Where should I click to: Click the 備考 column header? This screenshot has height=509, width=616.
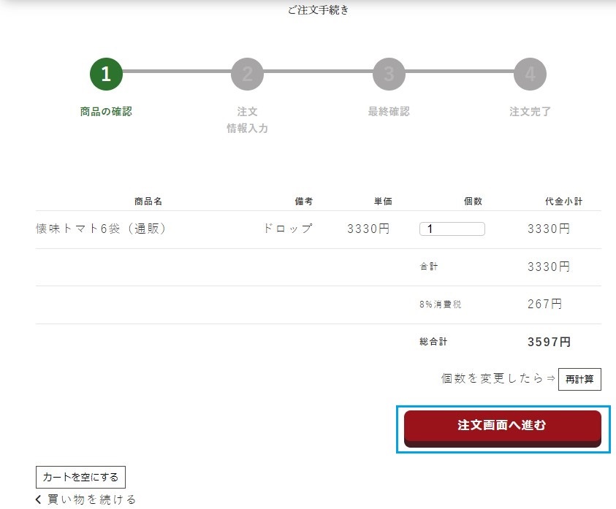pyautogui.click(x=304, y=202)
